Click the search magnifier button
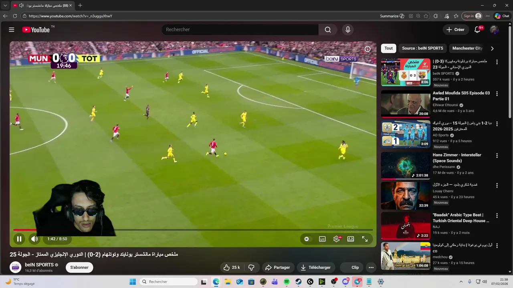 [x=328, y=30]
